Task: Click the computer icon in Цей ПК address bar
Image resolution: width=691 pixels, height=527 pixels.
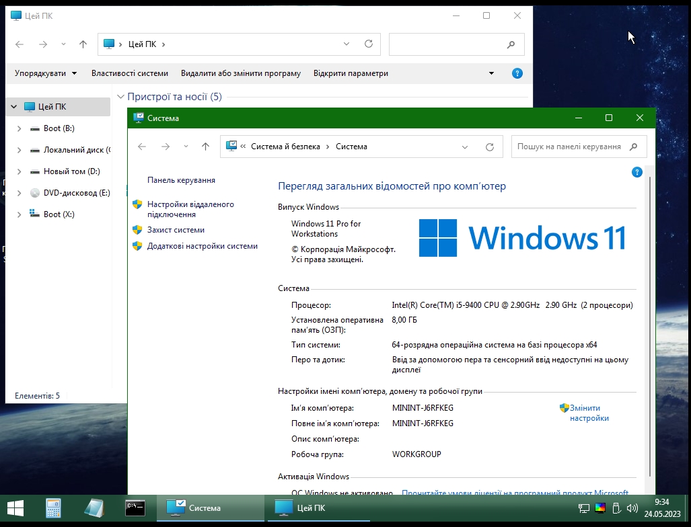Action: tap(109, 44)
